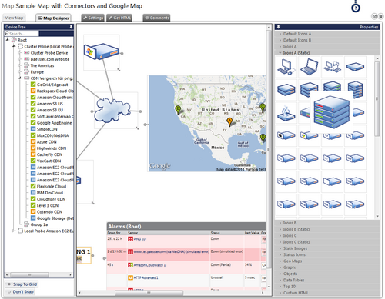Click the trash icon at top right
This screenshot has height=299, width=385.
(381, 16)
